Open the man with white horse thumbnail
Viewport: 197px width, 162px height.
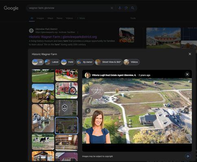pos(43,93)
